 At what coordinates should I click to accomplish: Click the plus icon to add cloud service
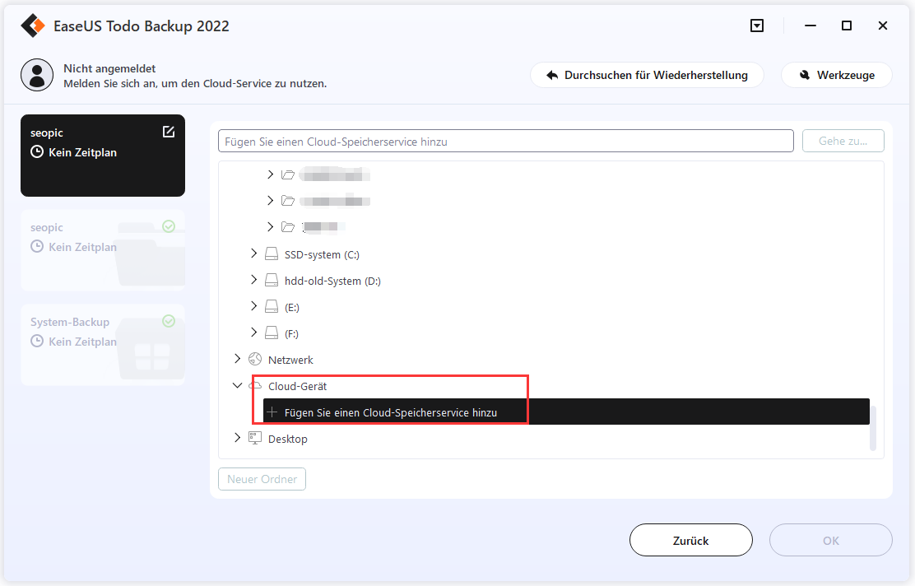coord(272,412)
